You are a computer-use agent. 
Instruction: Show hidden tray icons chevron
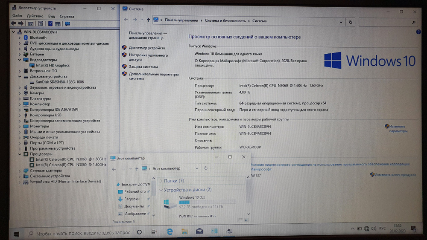point(352,229)
